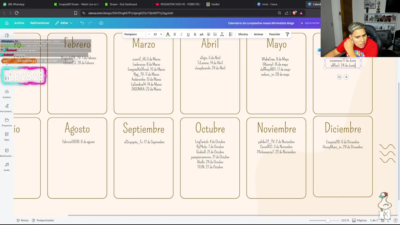The height and width of the screenshot is (225, 400).
Task: Toggle strikethrough formatting
Action: pos(195,34)
